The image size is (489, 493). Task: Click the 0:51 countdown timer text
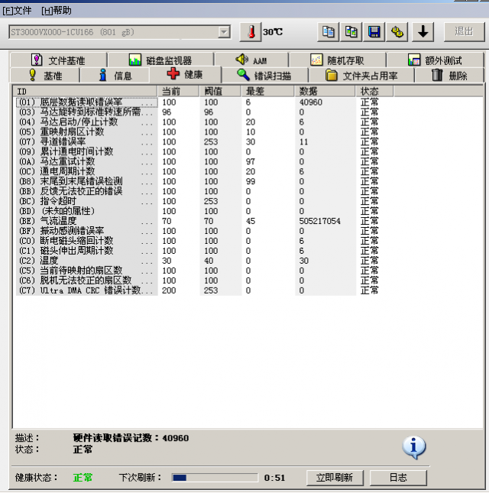274,478
